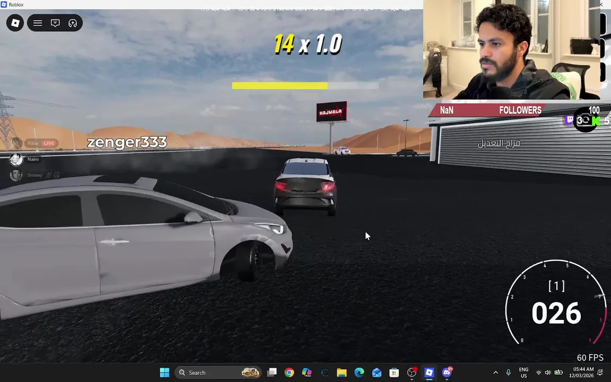Click Smawy's avatar in the voice overlay
The image size is (611, 382).
[16, 175]
